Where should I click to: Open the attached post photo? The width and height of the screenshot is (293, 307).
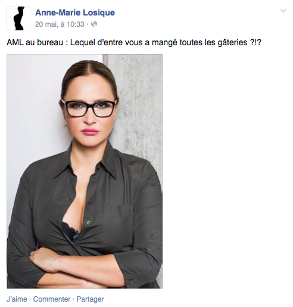85,171
